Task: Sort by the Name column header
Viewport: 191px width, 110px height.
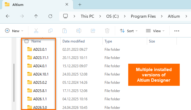Action: point(36,41)
